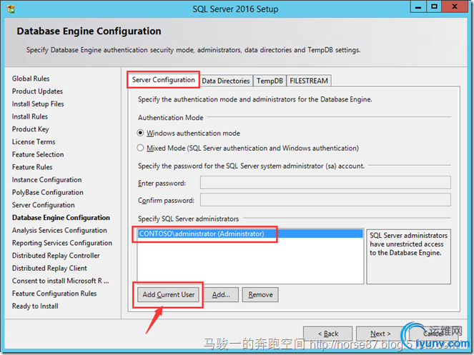Click Global Rules step in sidebar
The width and height of the screenshot is (474, 355).
[x=31, y=79]
